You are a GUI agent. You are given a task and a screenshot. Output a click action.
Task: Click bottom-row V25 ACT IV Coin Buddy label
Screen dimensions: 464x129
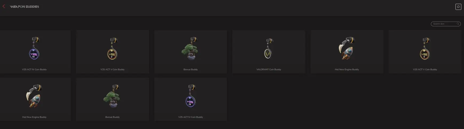coord(191,117)
